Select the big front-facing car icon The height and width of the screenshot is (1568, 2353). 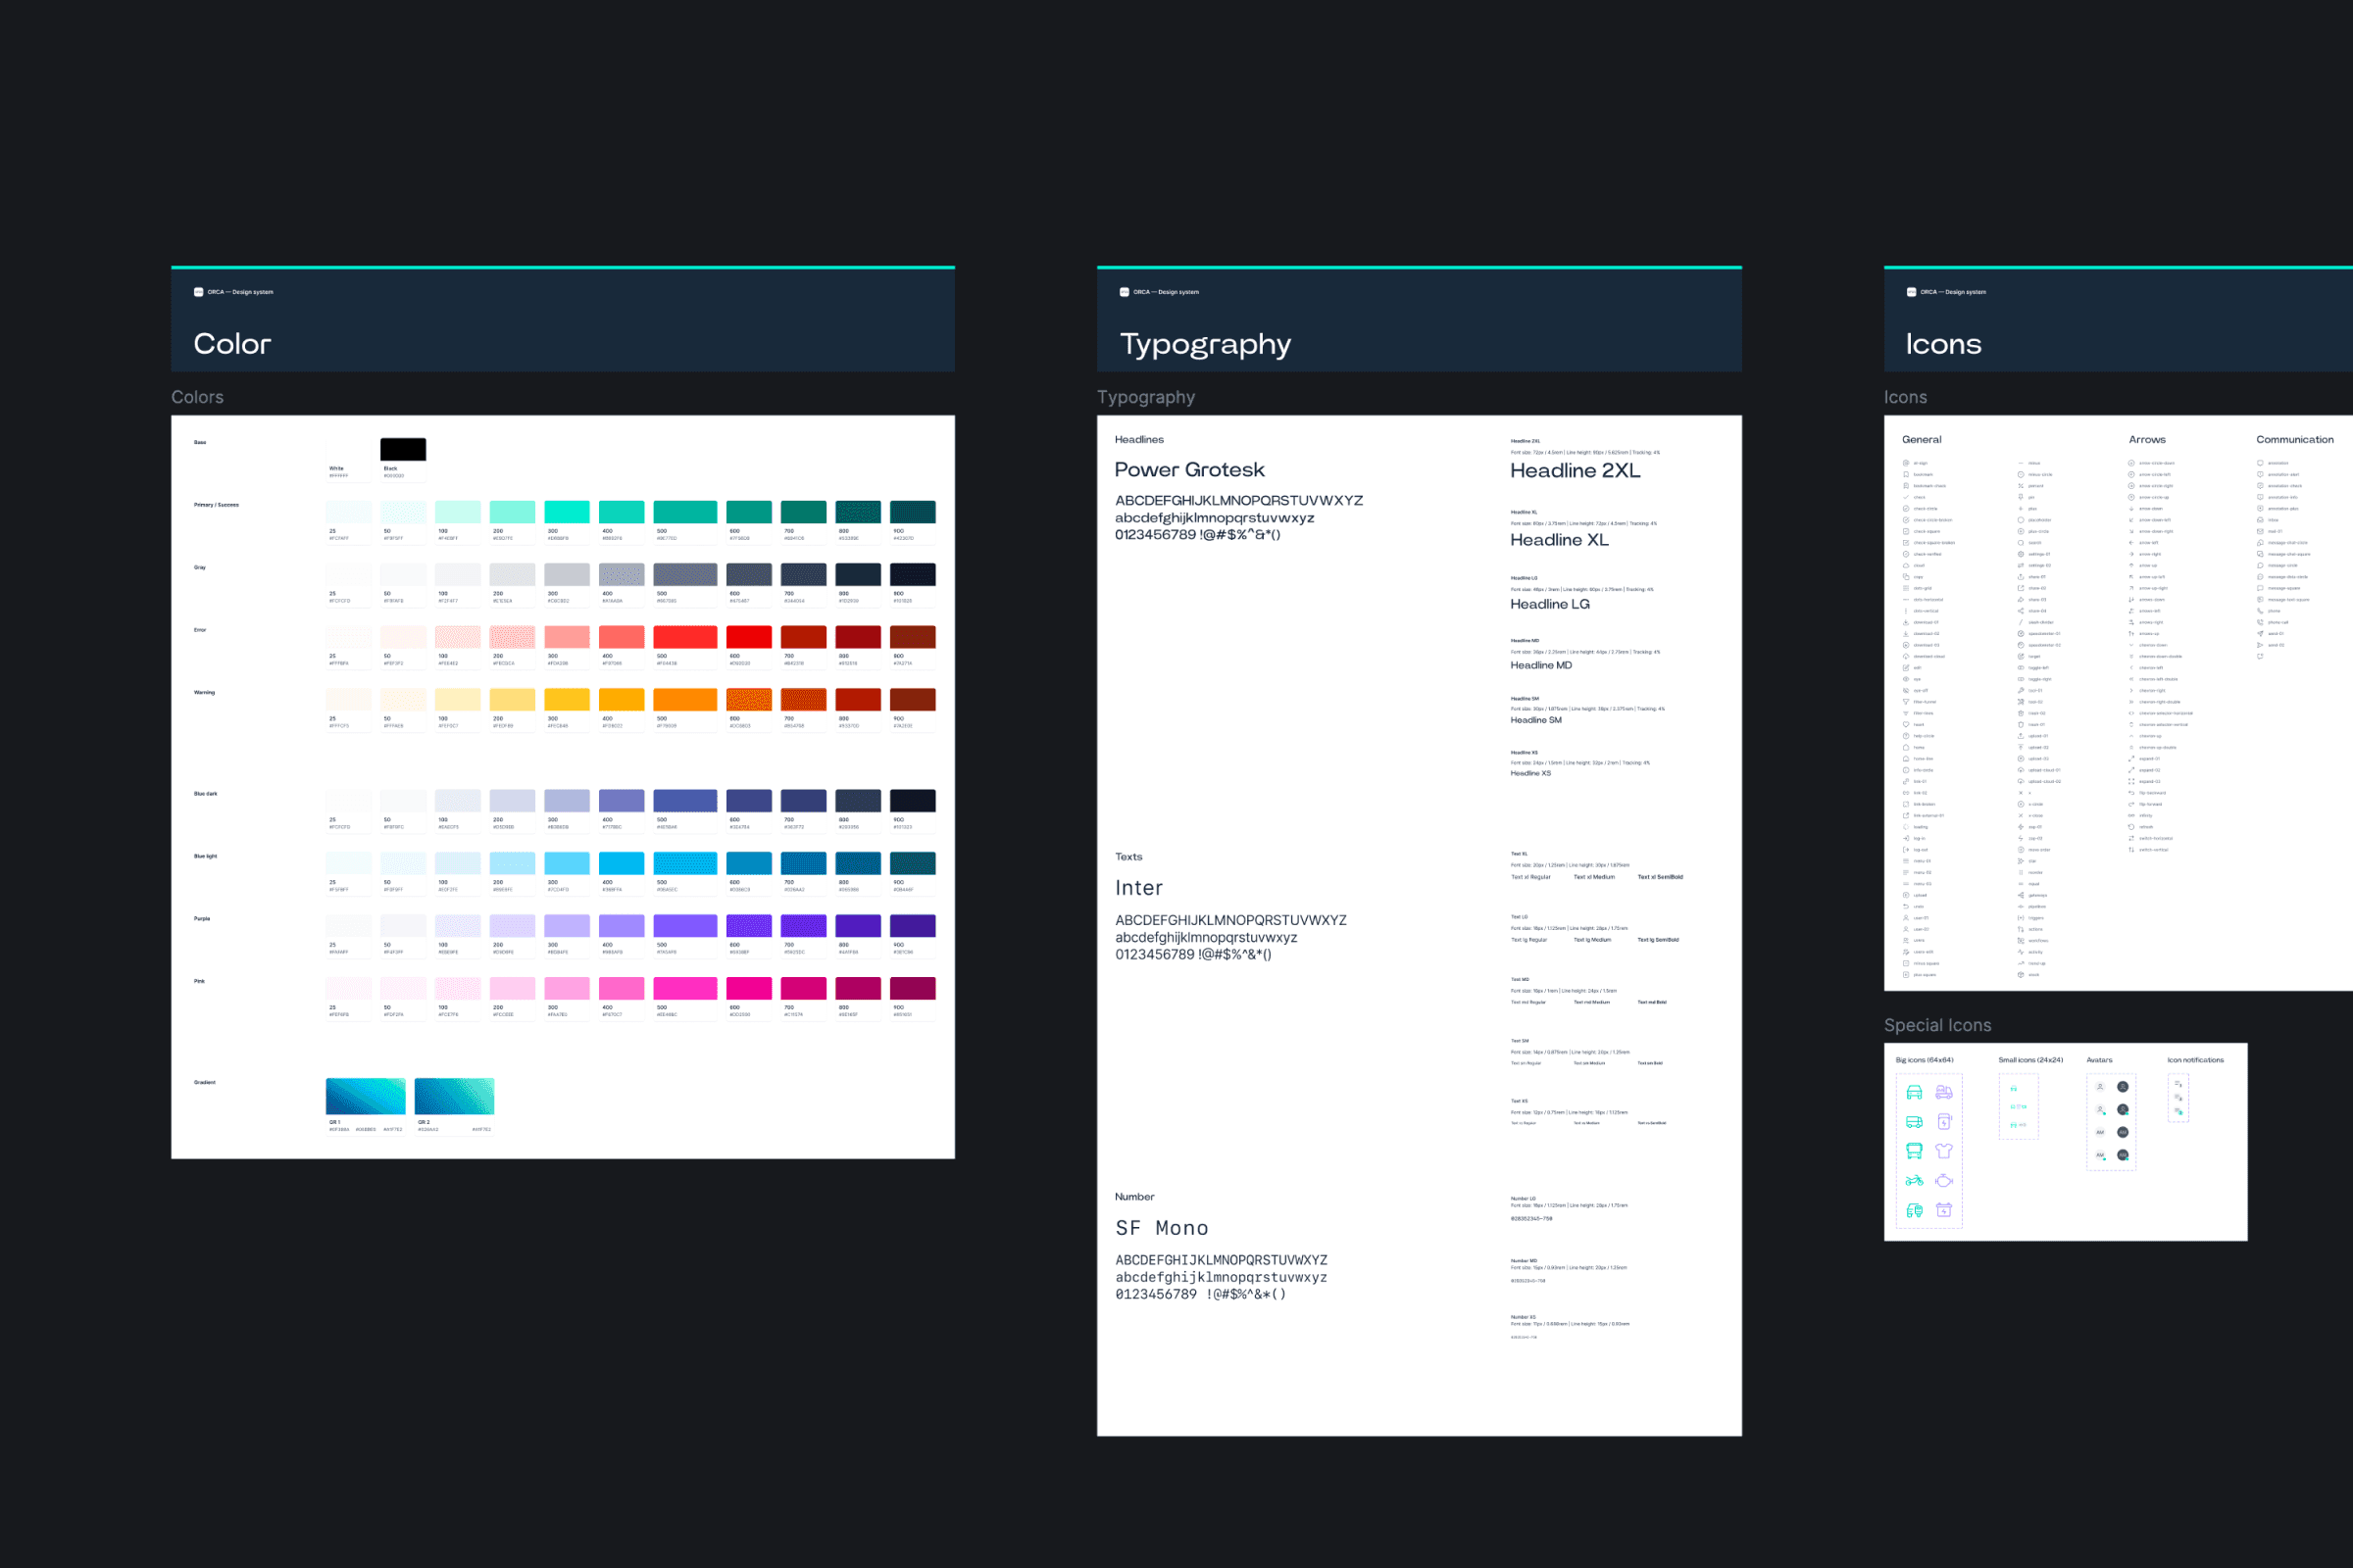[x=1914, y=1092]
